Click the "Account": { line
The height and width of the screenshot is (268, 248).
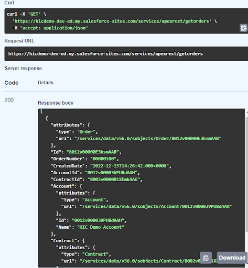tap(67, 186)
